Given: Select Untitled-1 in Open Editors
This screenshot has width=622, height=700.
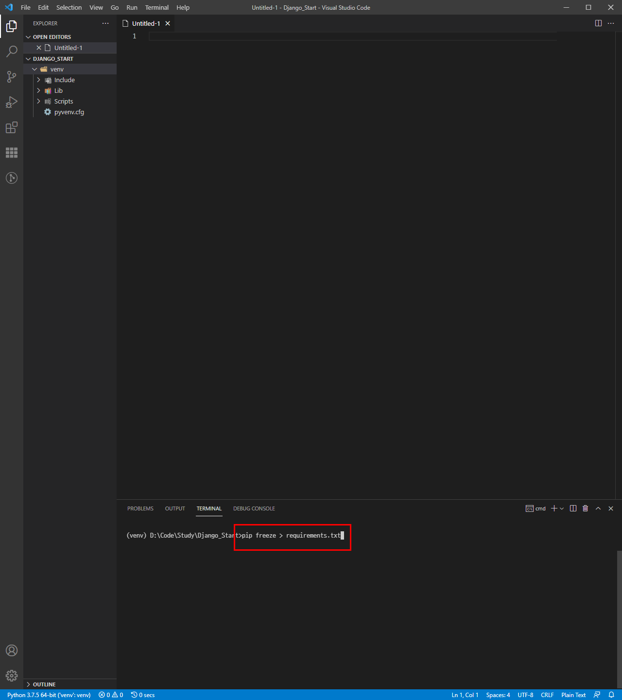Looking at the screenshot, I should pyautogui.click(x=70, y=48).
